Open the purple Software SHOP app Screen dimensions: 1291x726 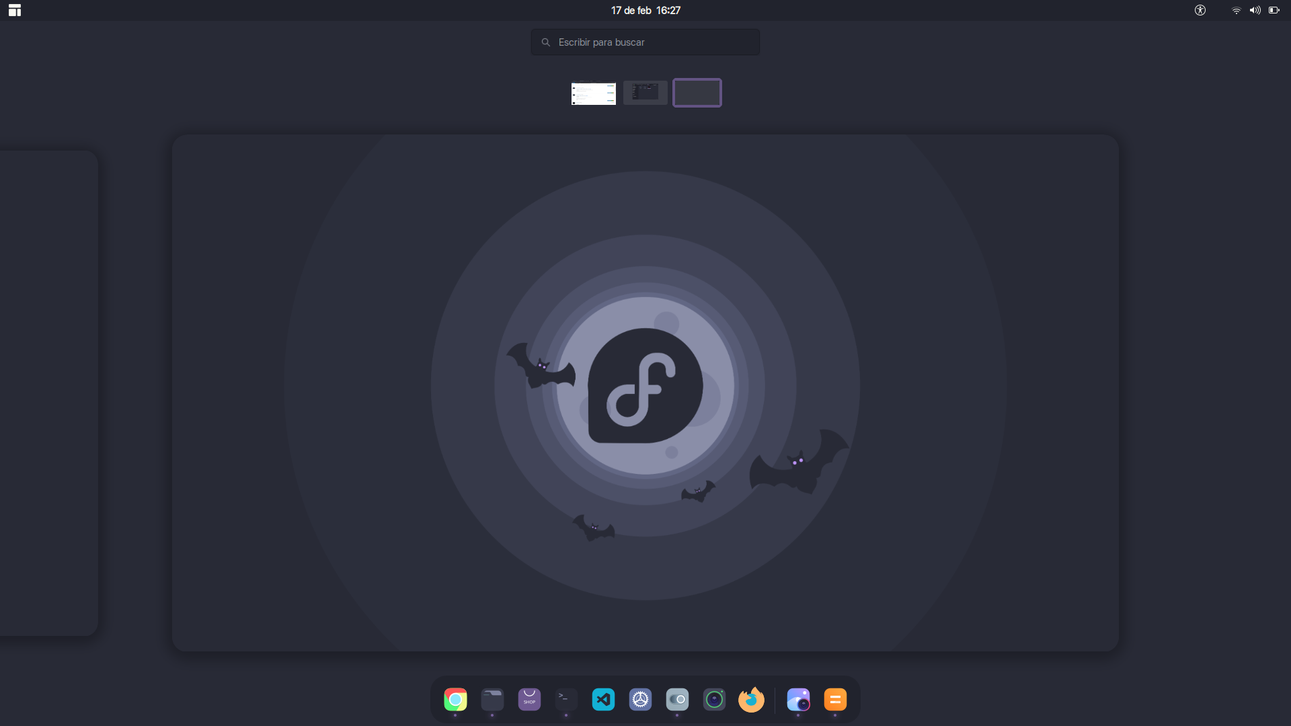(529, 699)
